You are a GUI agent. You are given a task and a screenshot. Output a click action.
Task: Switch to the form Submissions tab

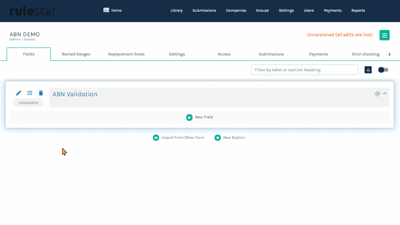click(x=271, y=54)
